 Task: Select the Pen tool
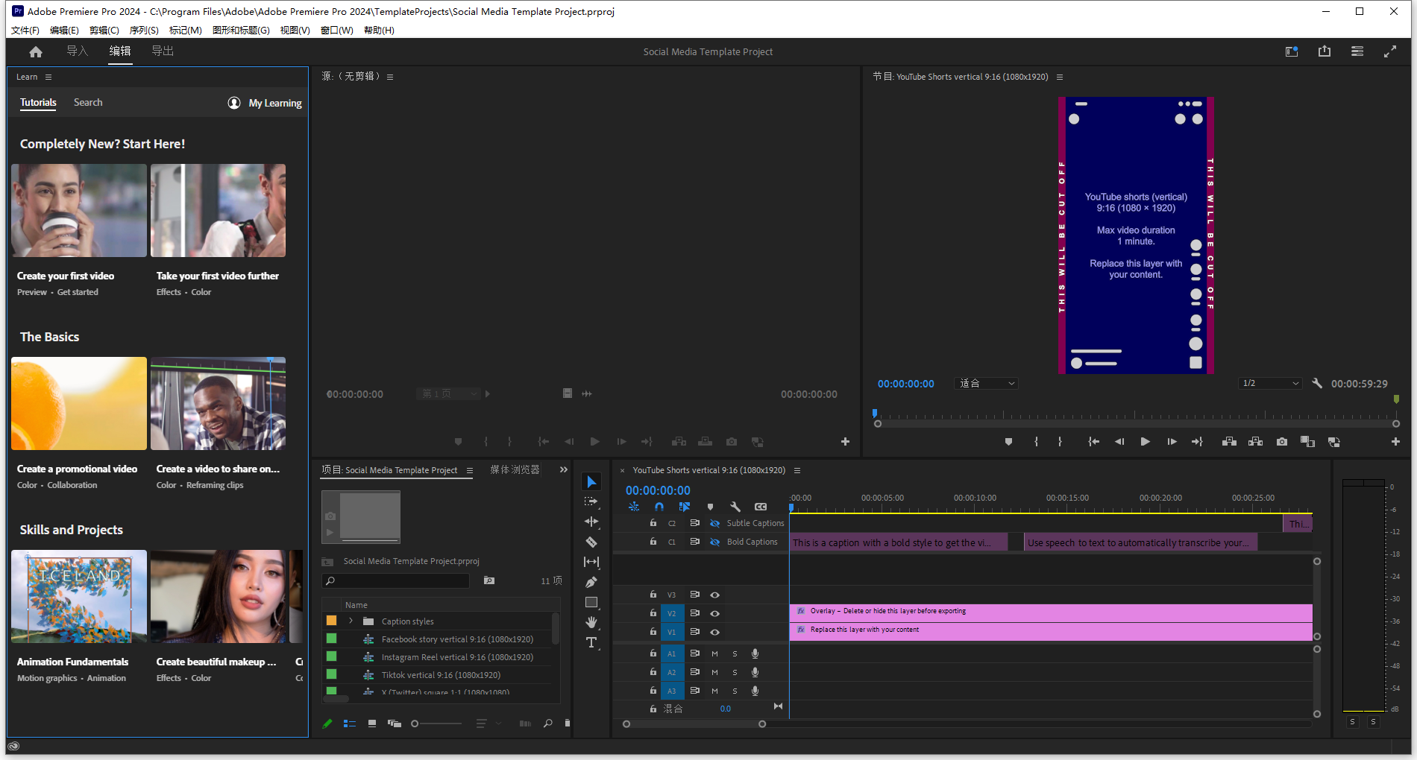(591, 582)
